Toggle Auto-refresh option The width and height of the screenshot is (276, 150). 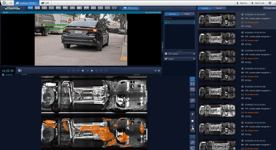tap(270, 8)
